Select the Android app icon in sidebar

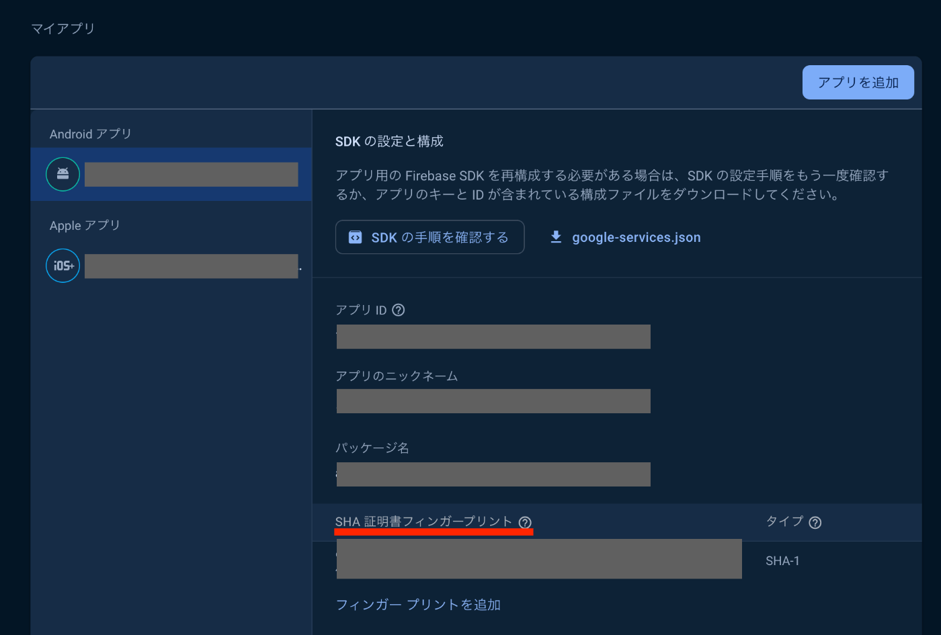point(63,174)
